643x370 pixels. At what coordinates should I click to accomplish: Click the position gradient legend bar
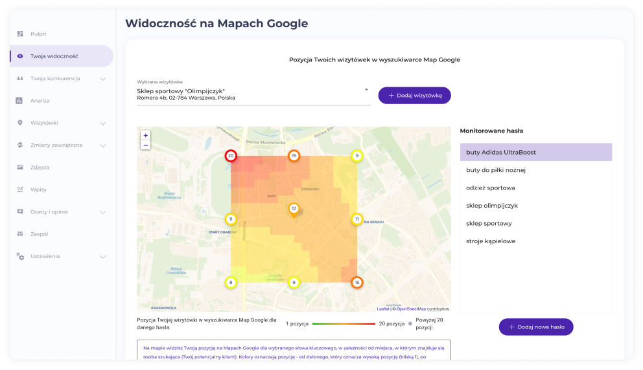pos(344,323)
